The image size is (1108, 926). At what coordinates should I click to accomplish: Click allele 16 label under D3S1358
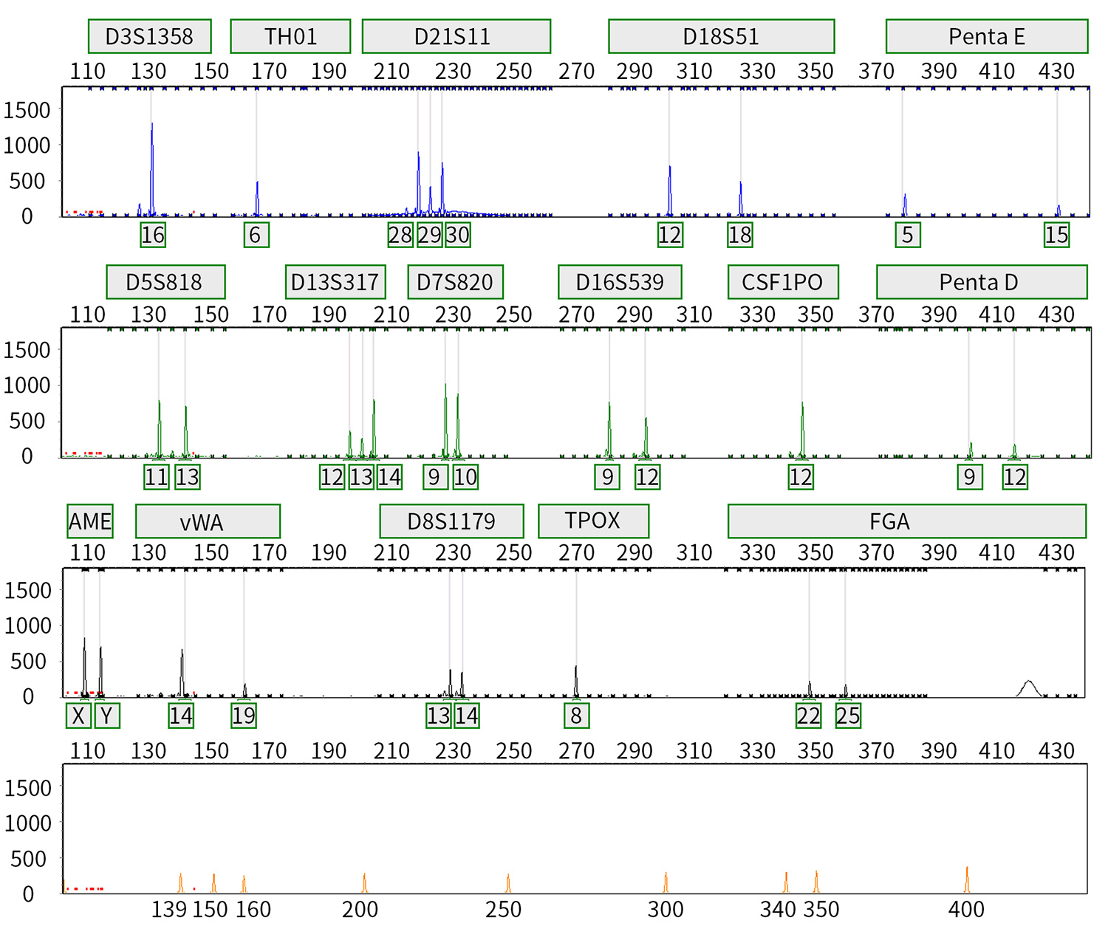tap(153, 236)
